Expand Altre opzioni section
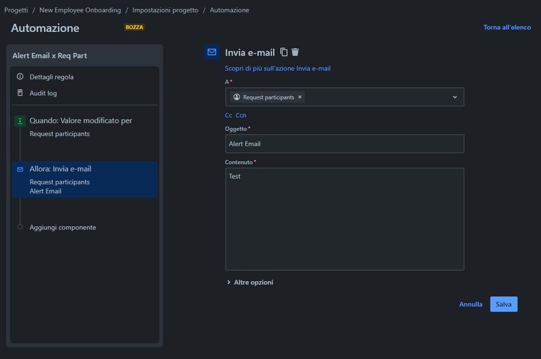The width and height of the screenshot is (541, 359). coord(250,282)
